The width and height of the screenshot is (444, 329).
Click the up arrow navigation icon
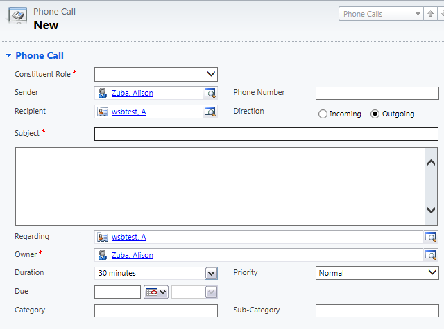(431, 14)
